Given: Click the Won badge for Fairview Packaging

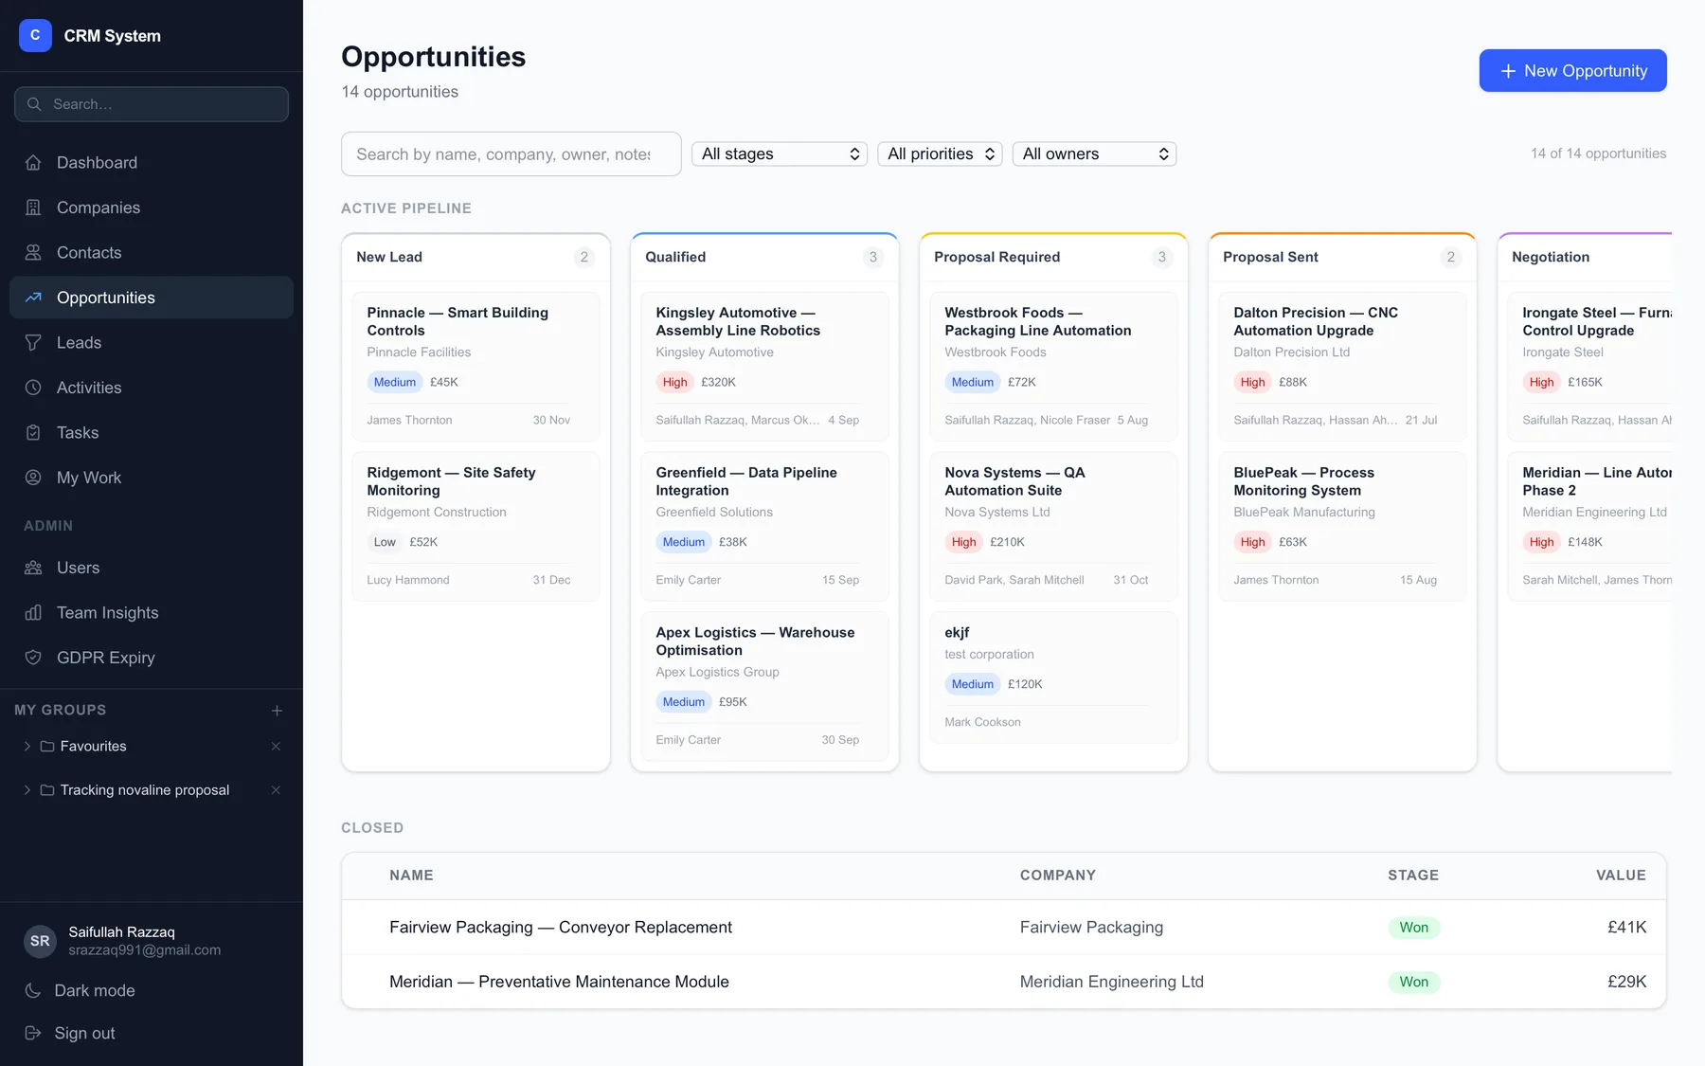Looking at the screenshot, I should 1413,928.
